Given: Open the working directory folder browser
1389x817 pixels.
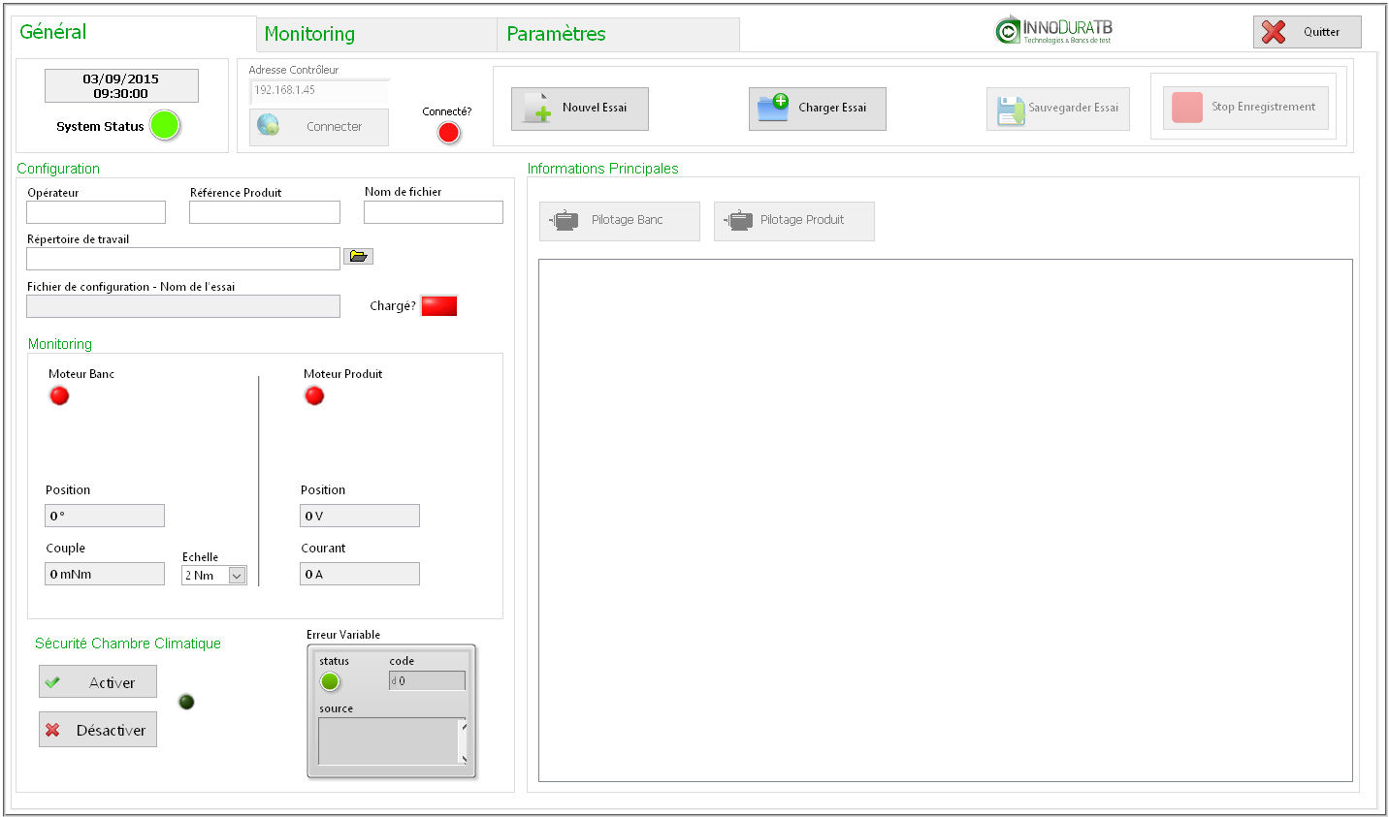Looking at the screenshot, I should 359,257.
